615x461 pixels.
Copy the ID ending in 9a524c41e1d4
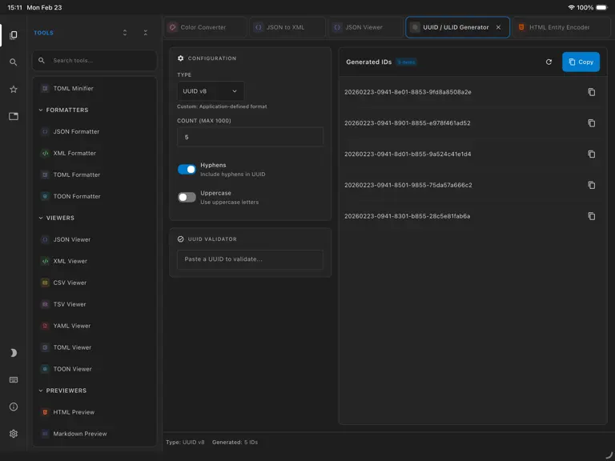click(x=592, y=154)
